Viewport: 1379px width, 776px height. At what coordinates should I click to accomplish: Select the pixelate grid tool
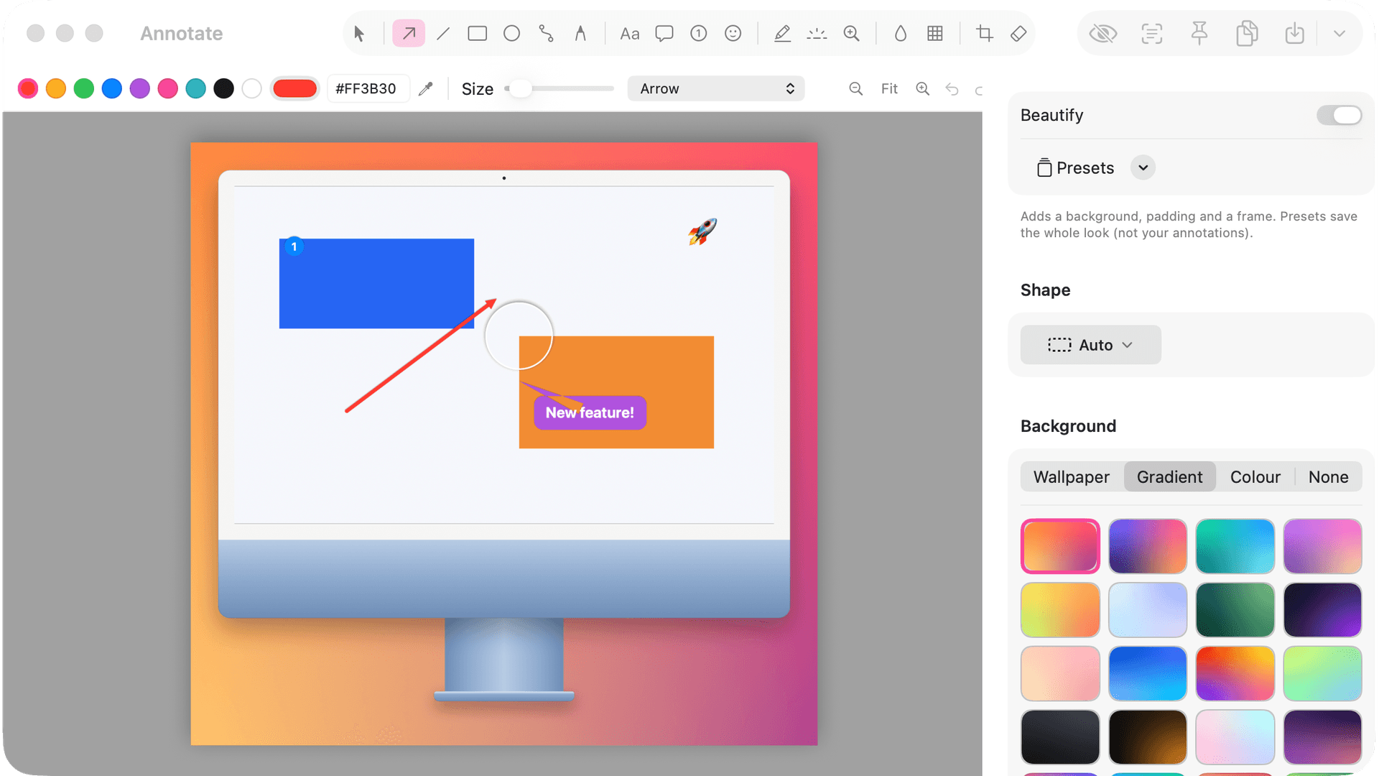[x=935, y=34]
